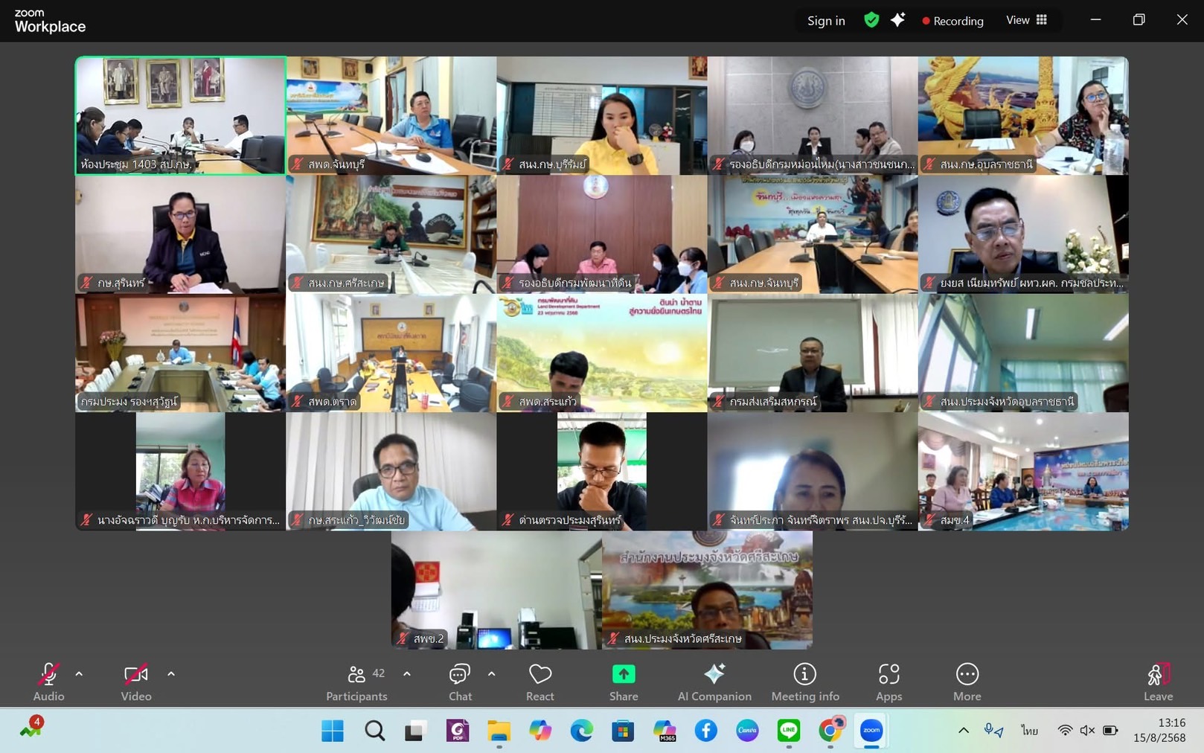Expand the video options arrow
1204x753 pixels.
click(x=171, y=674)
